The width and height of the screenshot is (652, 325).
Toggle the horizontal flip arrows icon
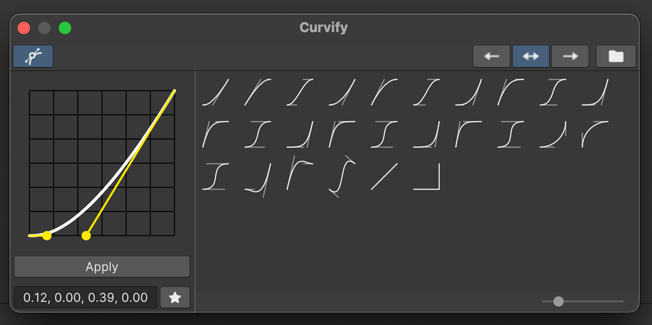coord(530,56)
